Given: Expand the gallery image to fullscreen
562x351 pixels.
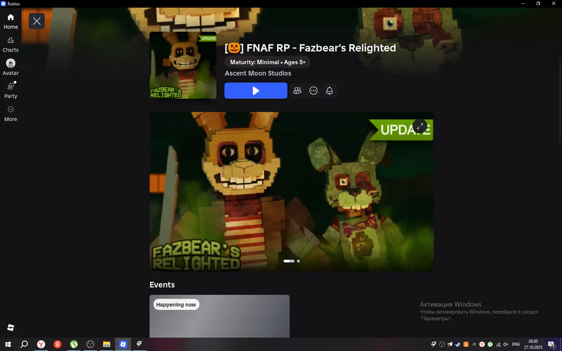Looking at the screenshot, I should (x=420, y=126).
